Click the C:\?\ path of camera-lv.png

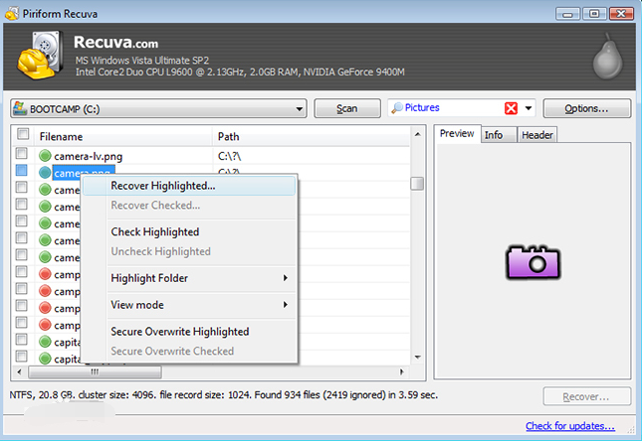tap(229, 156)
